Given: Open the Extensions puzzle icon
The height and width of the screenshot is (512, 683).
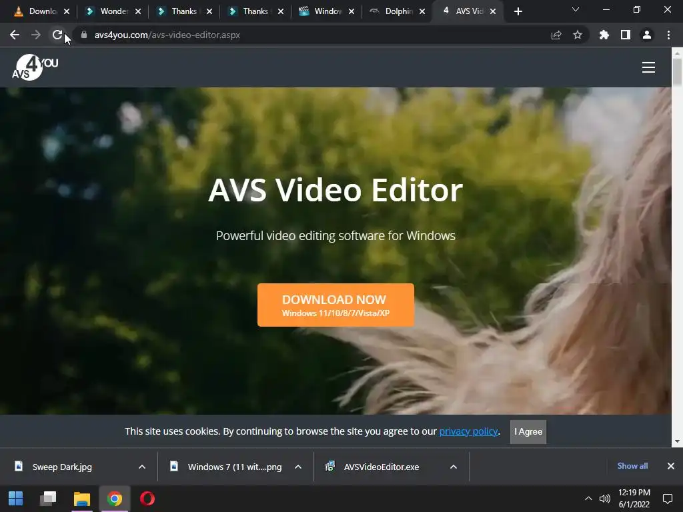Looking at the screenshot, I should click(604, 35).
